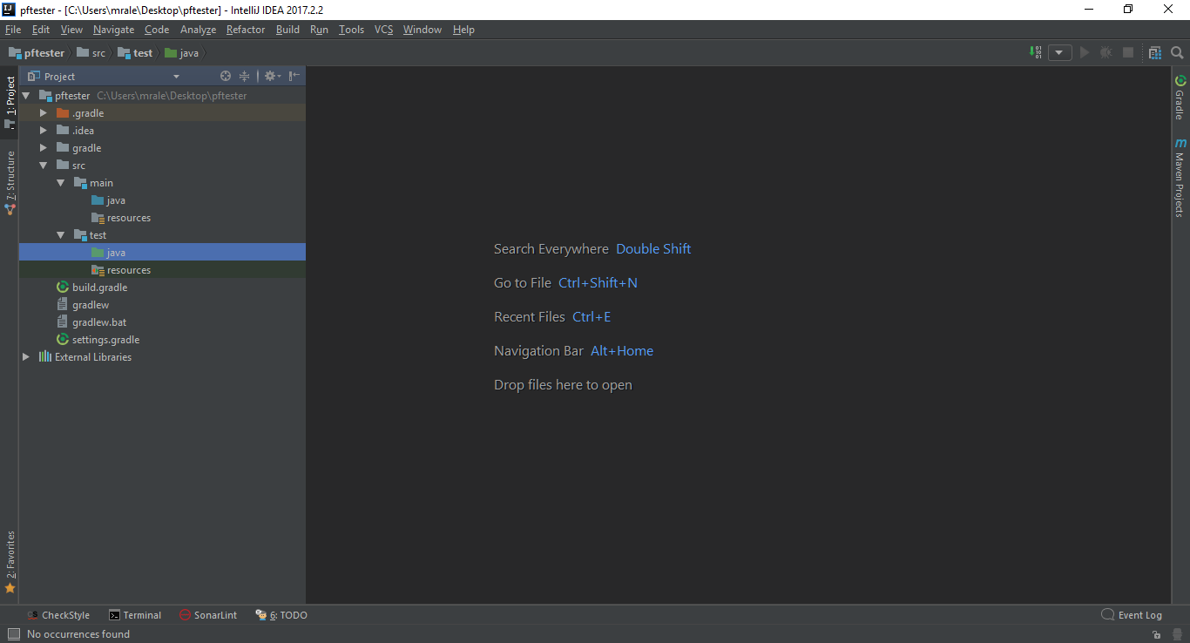Collapse the src folder
Image resolution: width=1190 pixels, height=643 pixels.
[x=44, y=166]
